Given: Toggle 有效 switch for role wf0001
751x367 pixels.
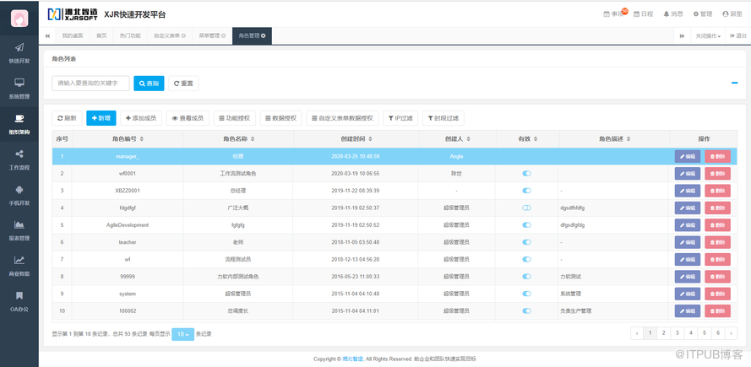Looking at the screenshot, I should tap(527, 173).
